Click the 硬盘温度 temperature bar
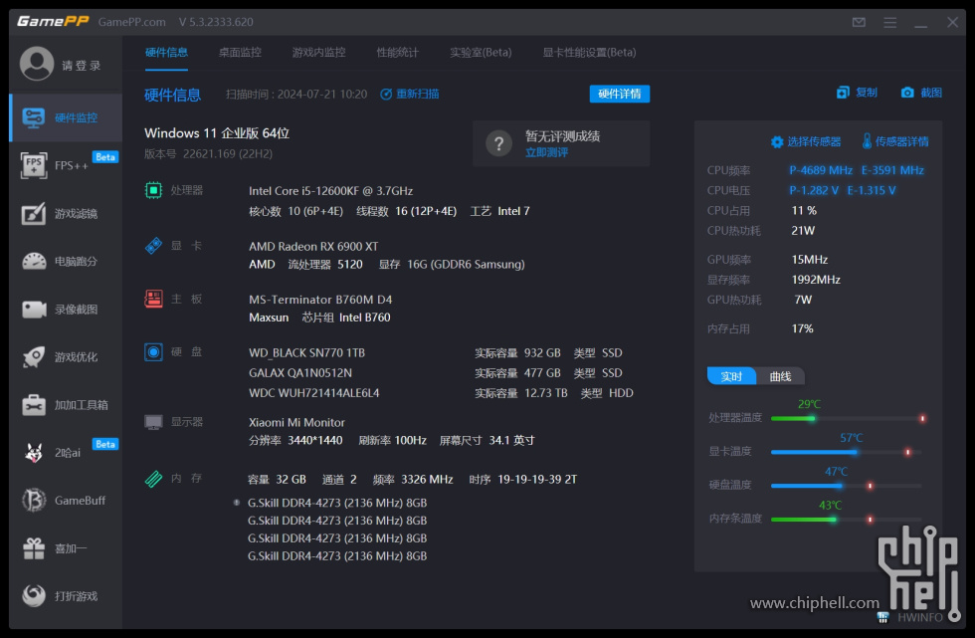Image resolution: width=975 pixels, height=638 pixels. point(848,486)
